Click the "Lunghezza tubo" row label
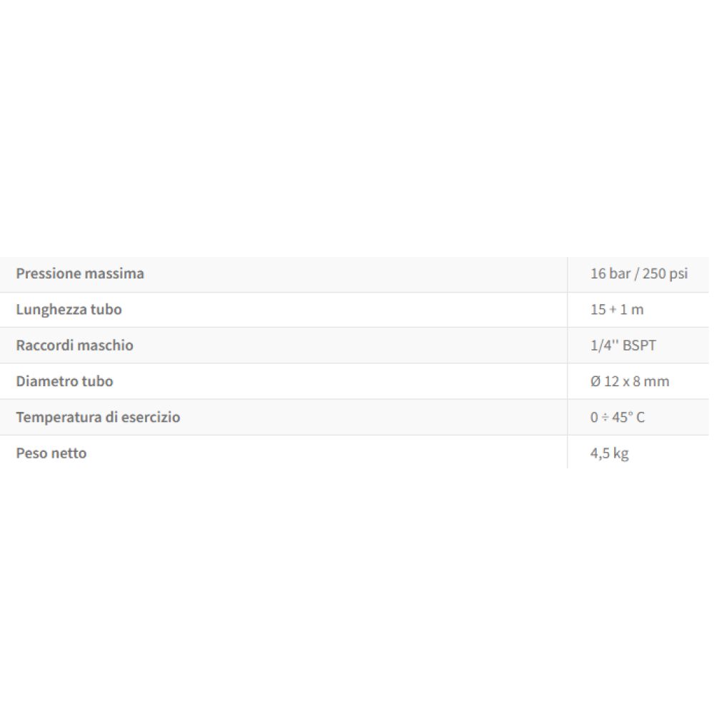The width and height of the screenshot is (714, 714). [69, 309]
